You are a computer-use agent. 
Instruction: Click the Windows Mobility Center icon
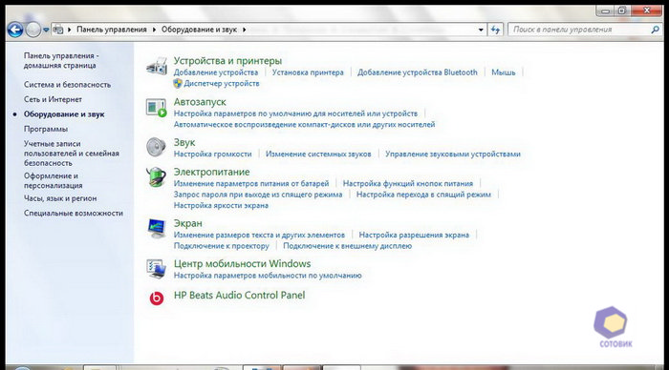pos(156,269)
